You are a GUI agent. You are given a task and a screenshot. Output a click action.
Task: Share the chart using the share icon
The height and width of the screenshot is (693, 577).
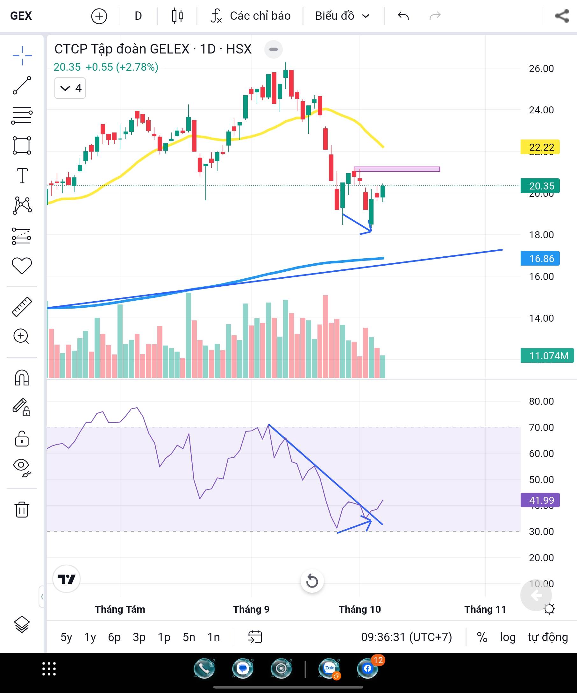click(561, 16)
